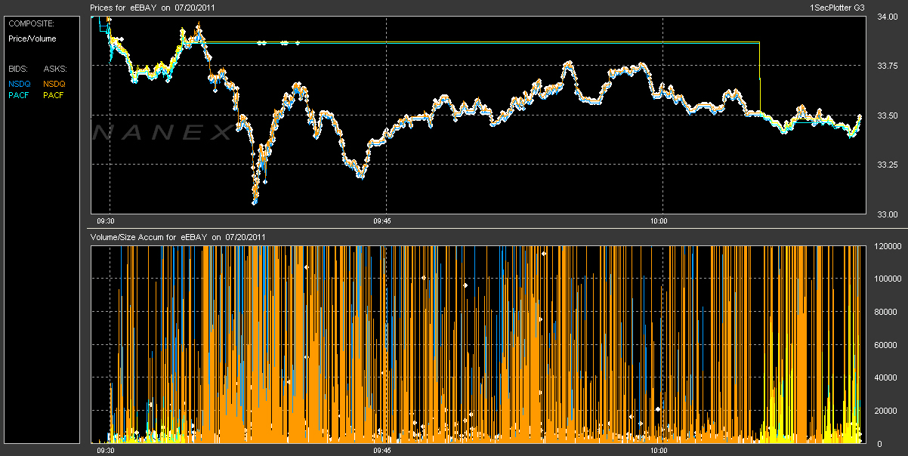Select the yellow PACF asks legend entry
The height and width of the screenshot is (456, 908).
tap(54, 95)
